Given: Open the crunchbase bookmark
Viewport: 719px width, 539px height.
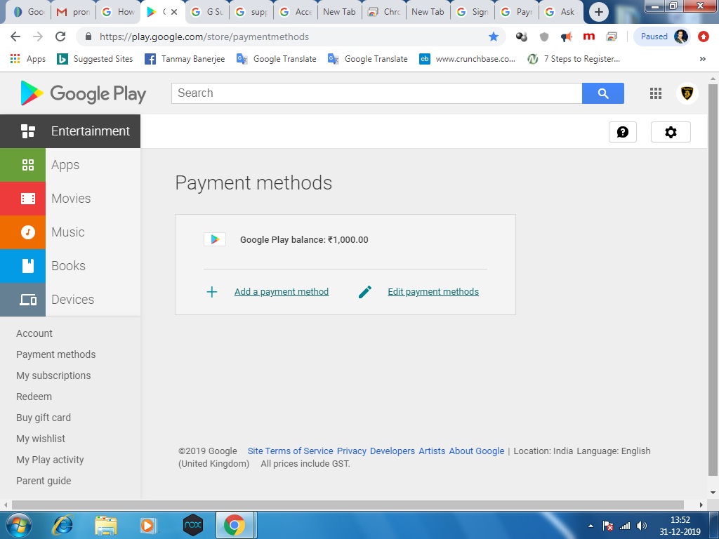Looking at the screenshot, I should tap(467, 59).
